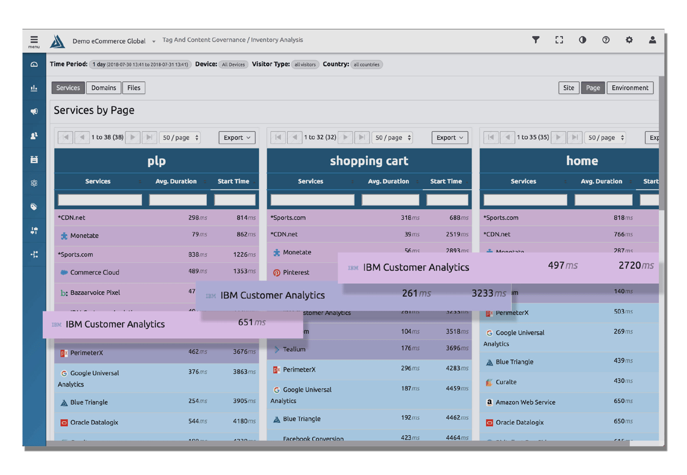The height and width of the screenshot is (475, 687).
Task: Open the user profile icon
Action: [x=653, y=40]
